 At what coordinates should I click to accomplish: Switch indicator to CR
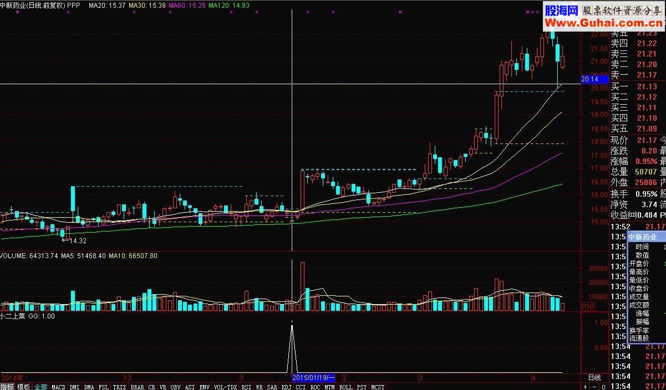click(152, 387)
